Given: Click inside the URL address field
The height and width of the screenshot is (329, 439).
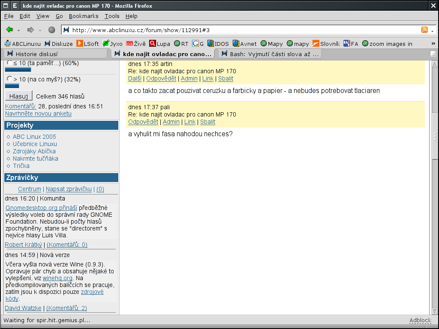Looking at the screenshot, I should (x=240, y=30).
